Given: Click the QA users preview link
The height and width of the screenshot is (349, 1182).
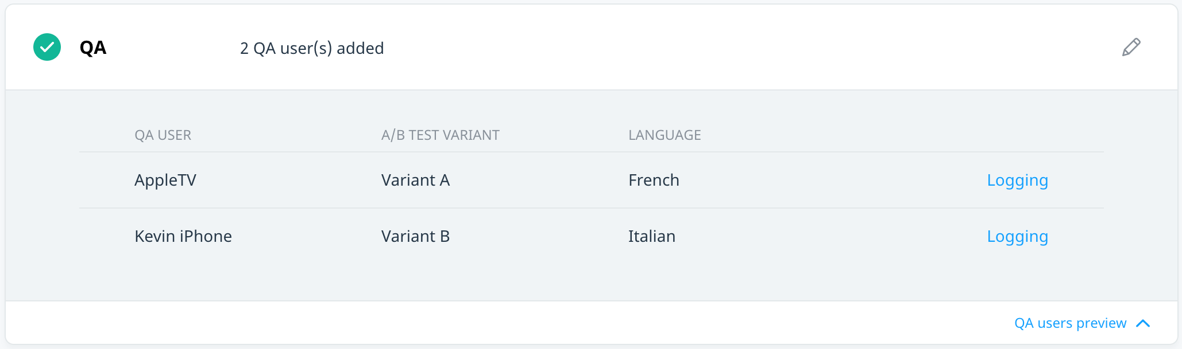Looking at the screenshot, I should coord(1070,323).
